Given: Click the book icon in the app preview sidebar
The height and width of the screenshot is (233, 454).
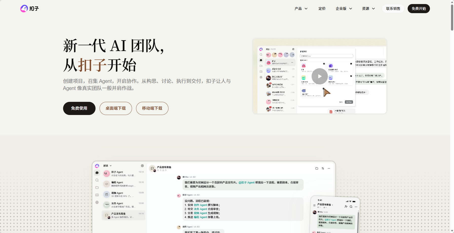Looking at the screenshot, I should pyautogui.click(x=97, y=195).
